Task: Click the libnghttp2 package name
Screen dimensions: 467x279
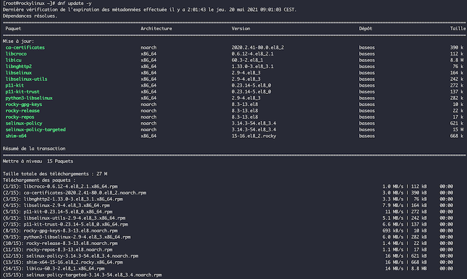Action: [x=19, y=67]
